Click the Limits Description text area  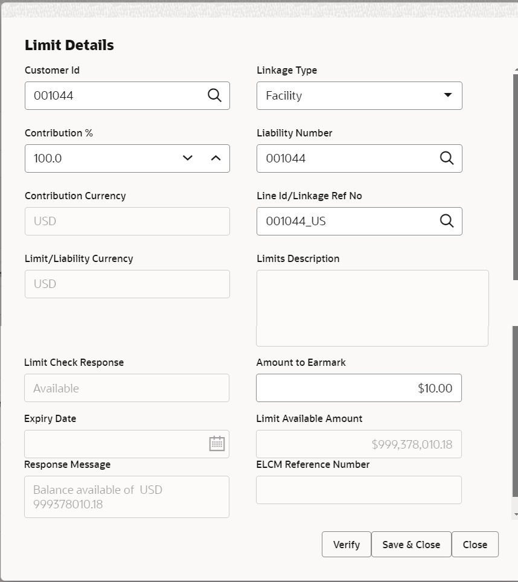tap(372, 308)
